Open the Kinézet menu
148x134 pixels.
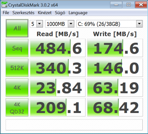pyautogui.click(x=45, y=13)
